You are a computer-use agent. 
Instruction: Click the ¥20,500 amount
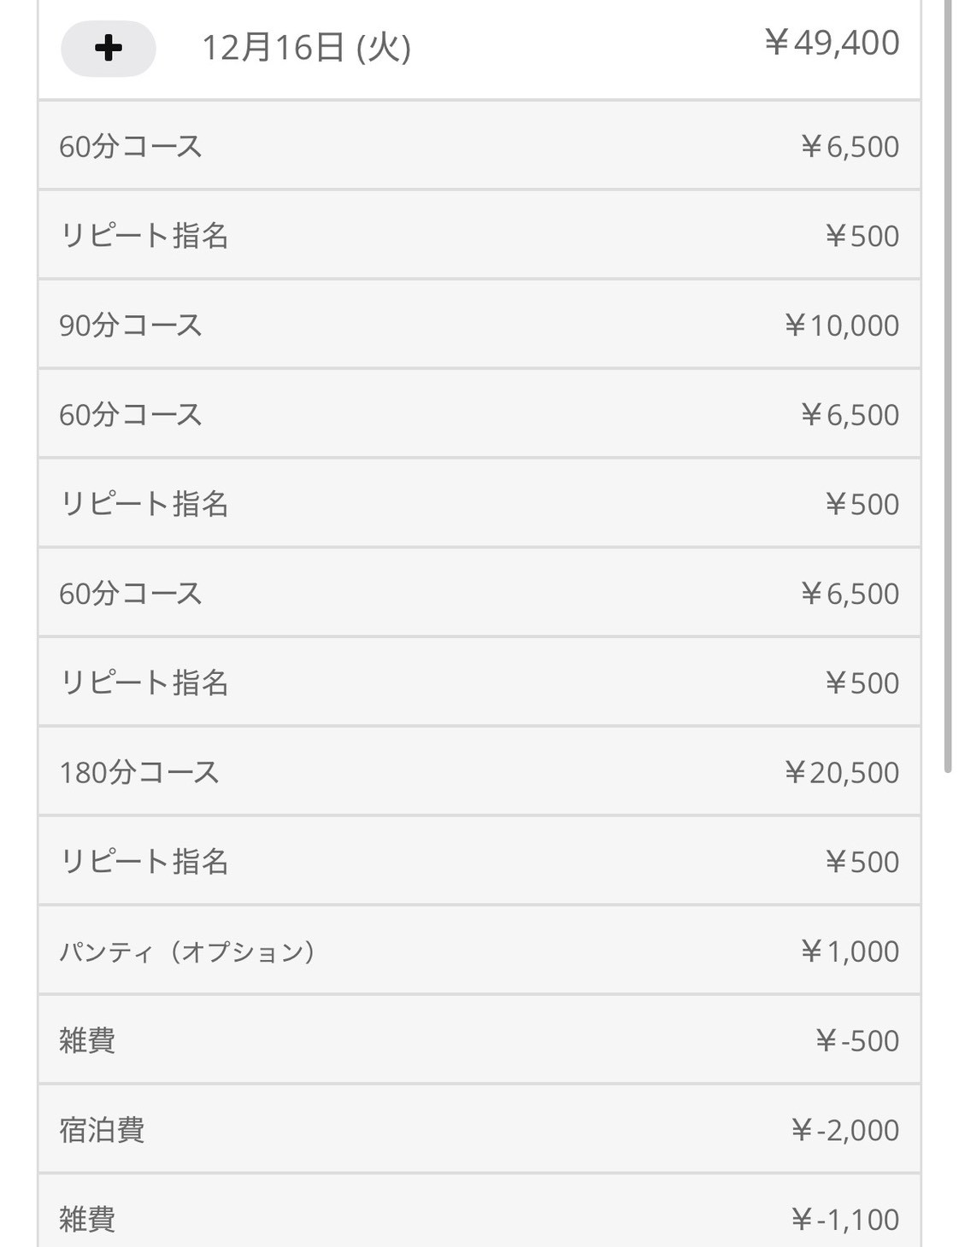click(842, 772)
